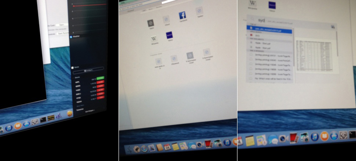Select the top hit PDF in Spotlight
Viewport: 356px width, 161px height.
(x=269, y=30)
